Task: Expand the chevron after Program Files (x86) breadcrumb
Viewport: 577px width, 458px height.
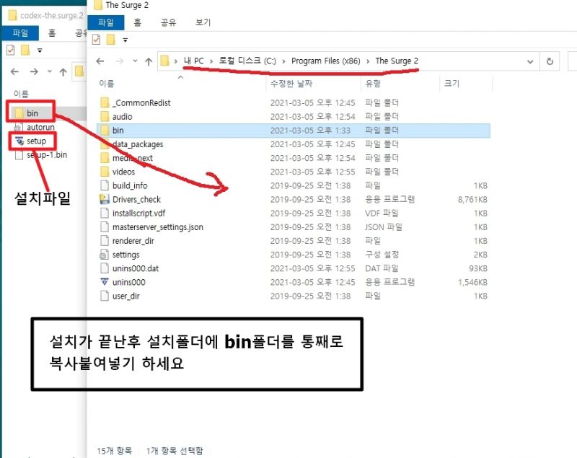Action: tap(368, 61)
